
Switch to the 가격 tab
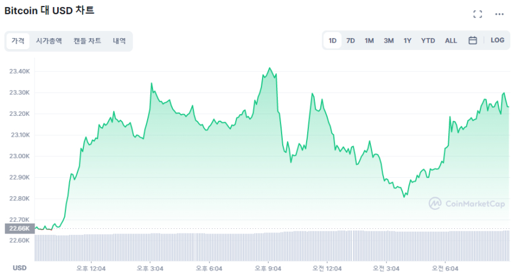pos(18,41)
